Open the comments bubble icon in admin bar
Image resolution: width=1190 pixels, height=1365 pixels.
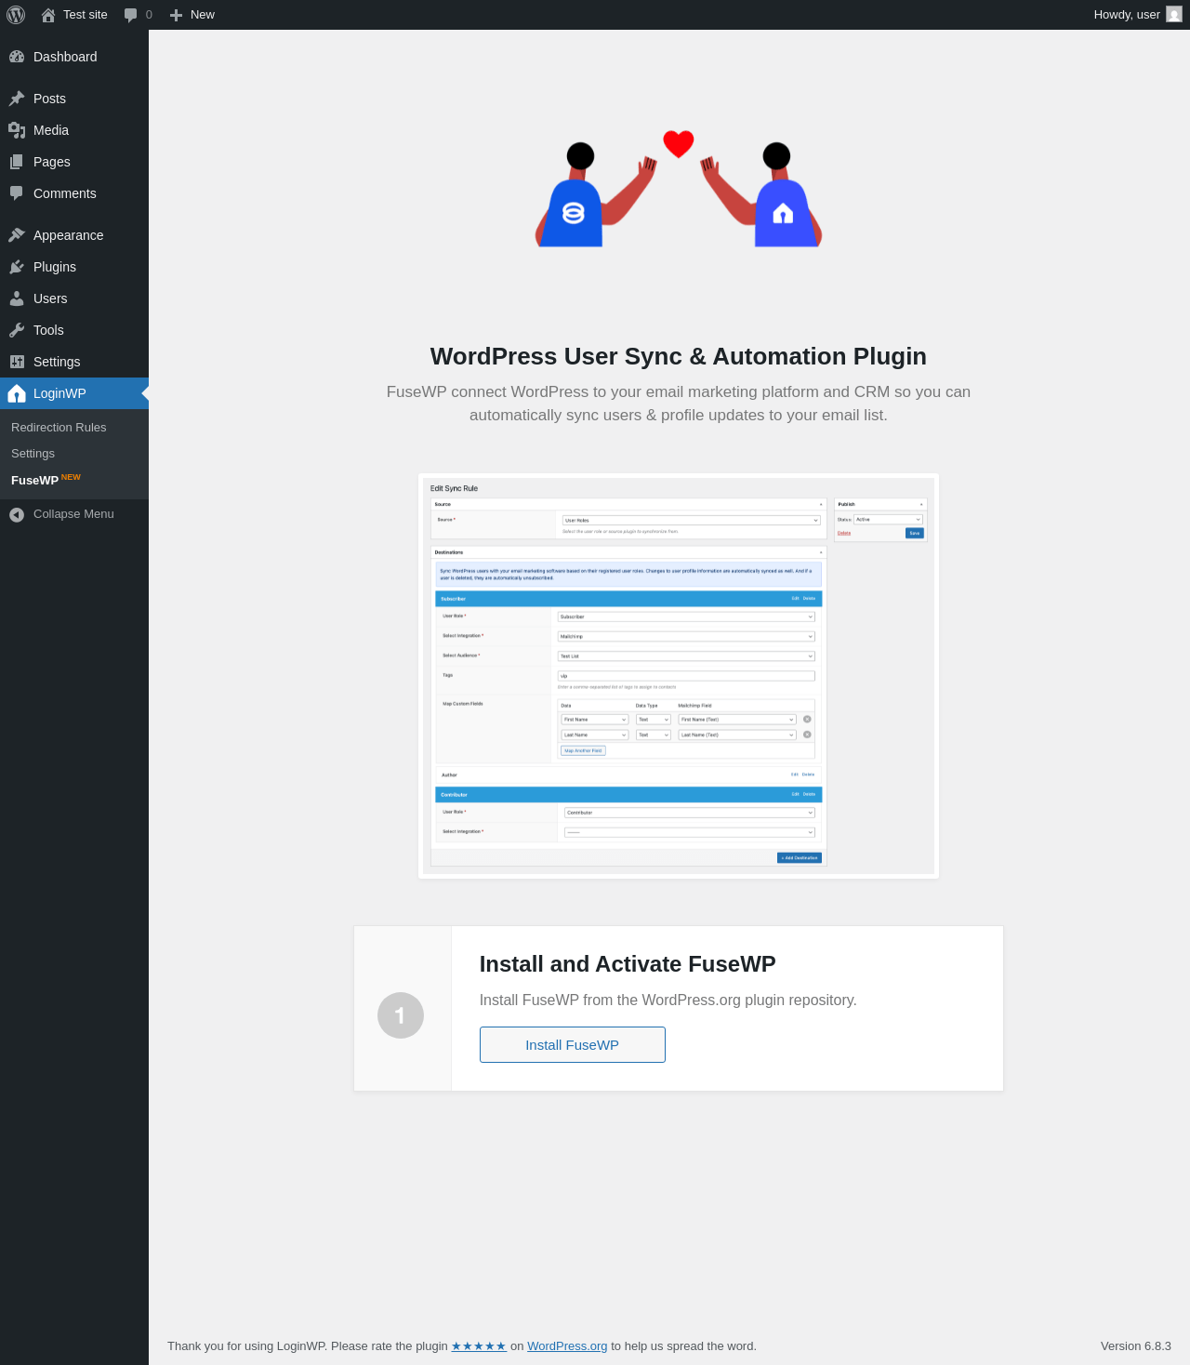coord(130,15)
